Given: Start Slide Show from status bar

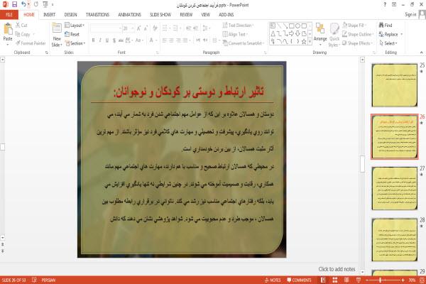Looking at the screenshot, I should (x=359, y=280).
